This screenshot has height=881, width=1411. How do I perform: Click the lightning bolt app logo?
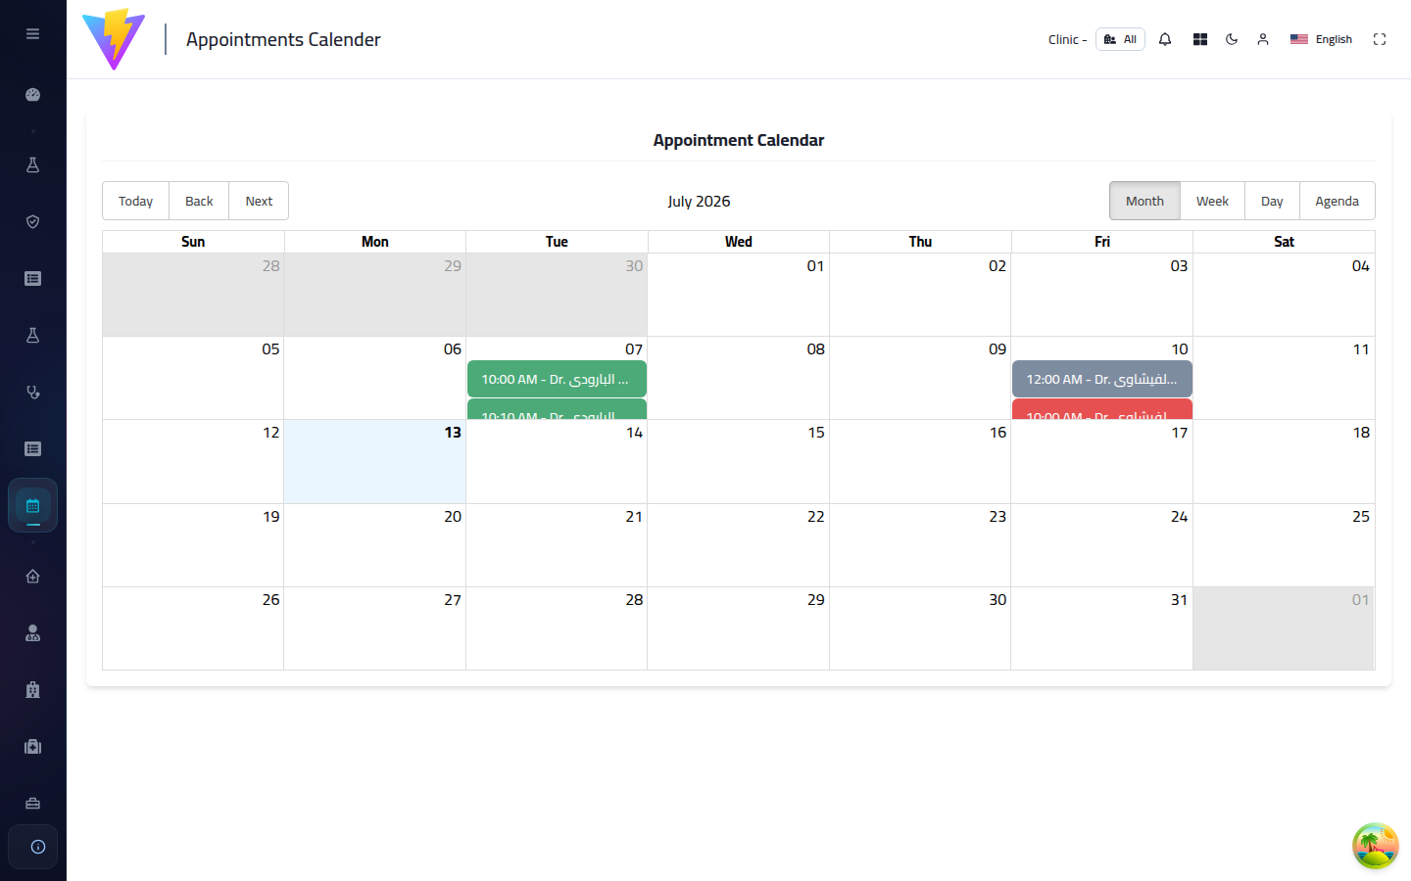pyautogui.click(x=114, y=39)
